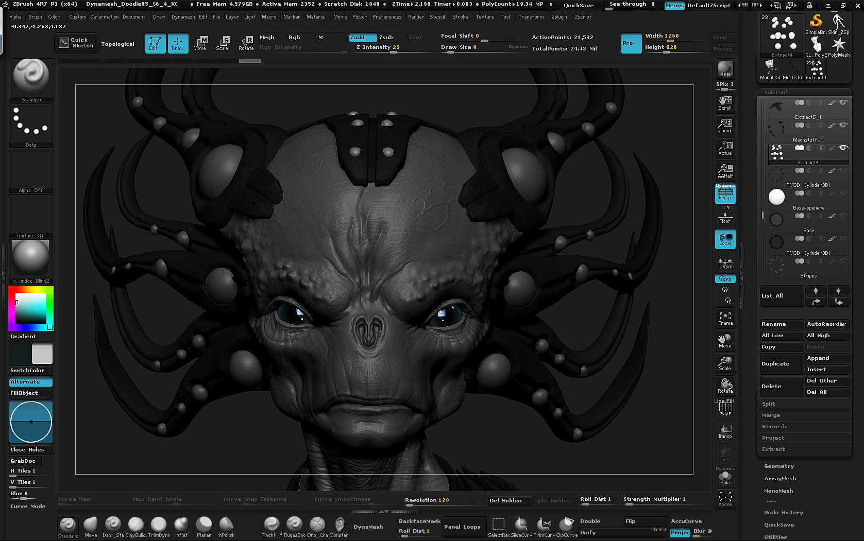Select the TrimDynamic brush
Screen dimensions: 864x541
[159, 527]
